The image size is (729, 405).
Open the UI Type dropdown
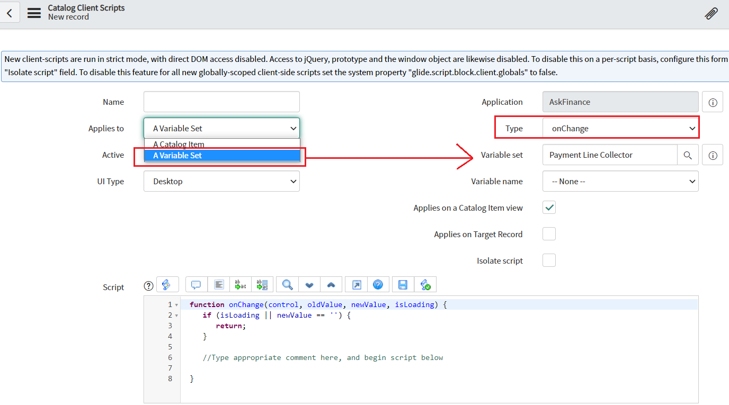pos(221,181)
